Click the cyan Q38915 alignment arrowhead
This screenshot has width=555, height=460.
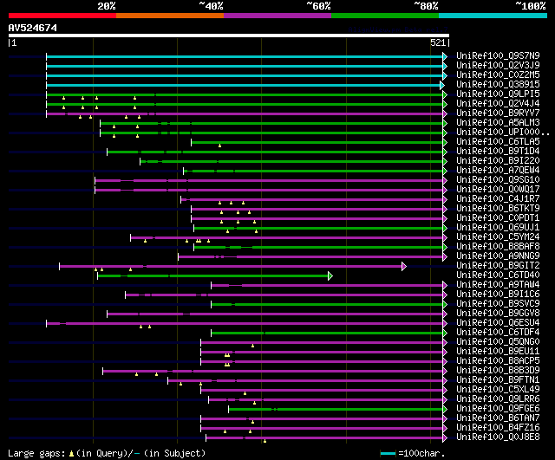[x=442, y=85]
